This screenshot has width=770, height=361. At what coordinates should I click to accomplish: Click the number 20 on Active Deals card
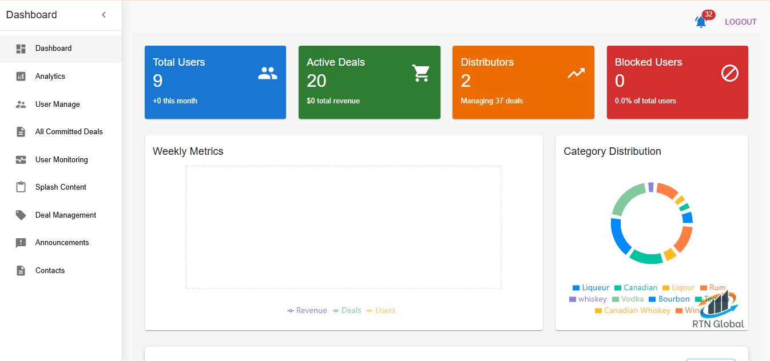(316, 81)
